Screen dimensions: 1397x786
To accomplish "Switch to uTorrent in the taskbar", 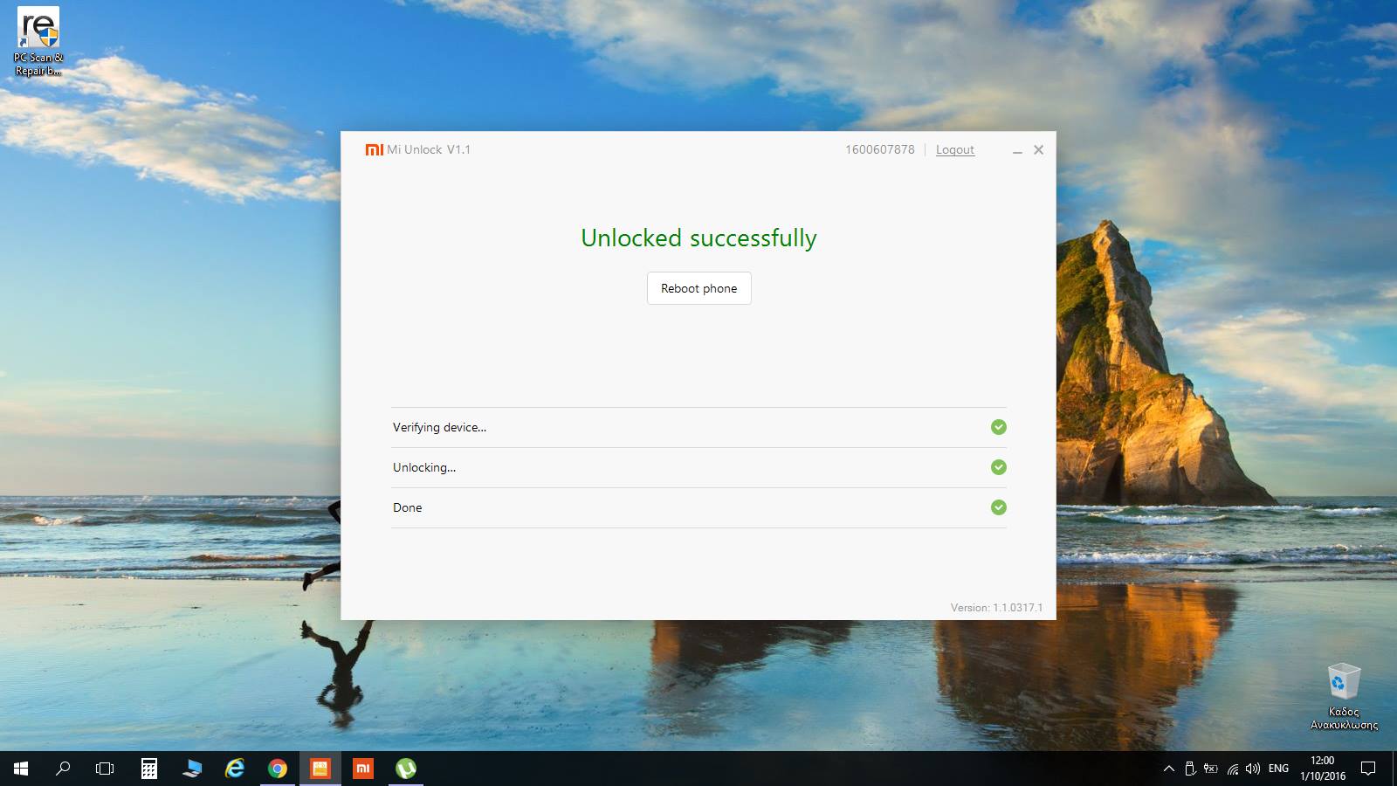I will (x=405, y=769).
